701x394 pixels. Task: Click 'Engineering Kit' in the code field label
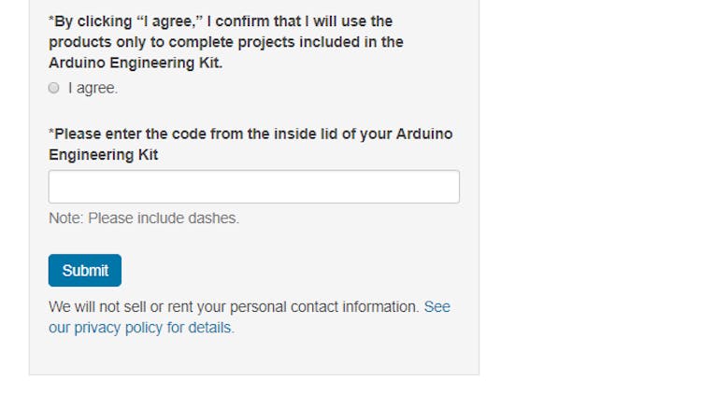103,155
